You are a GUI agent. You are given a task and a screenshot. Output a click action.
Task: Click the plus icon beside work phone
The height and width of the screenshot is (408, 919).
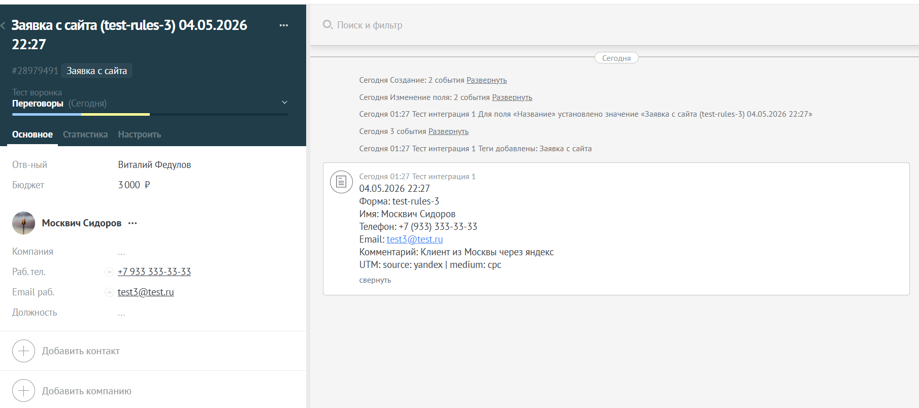point(109,272)
